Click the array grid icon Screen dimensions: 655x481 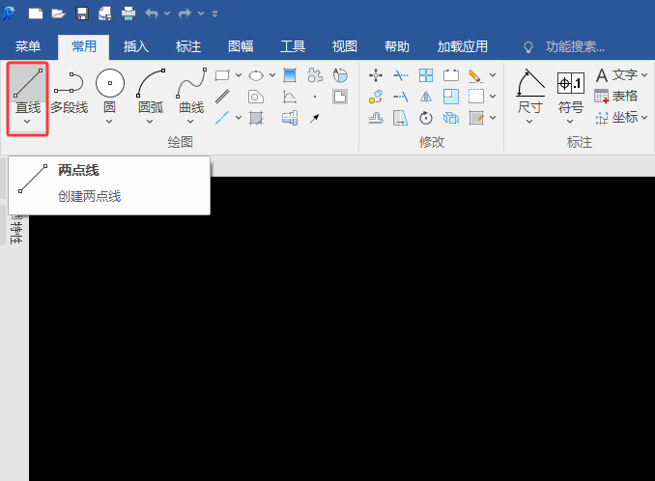426,75
